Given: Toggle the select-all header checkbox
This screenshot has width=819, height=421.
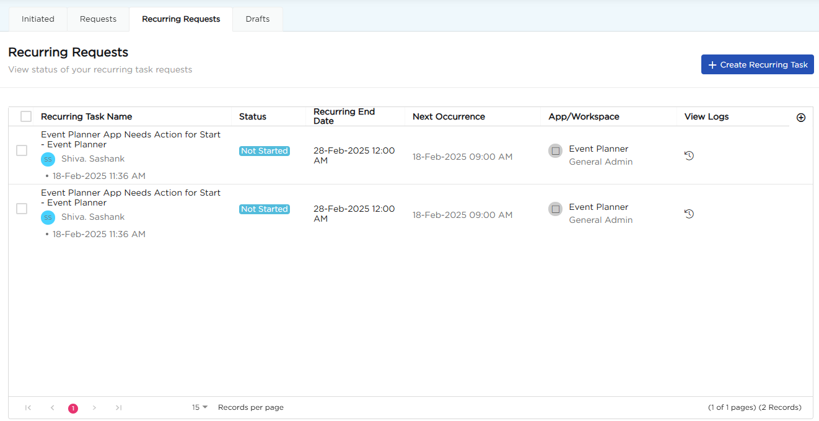Looking at the screenshot, I should [x=26, y=116].
